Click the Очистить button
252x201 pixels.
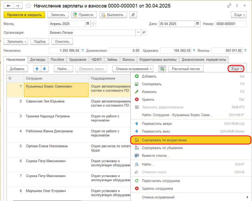62,42
